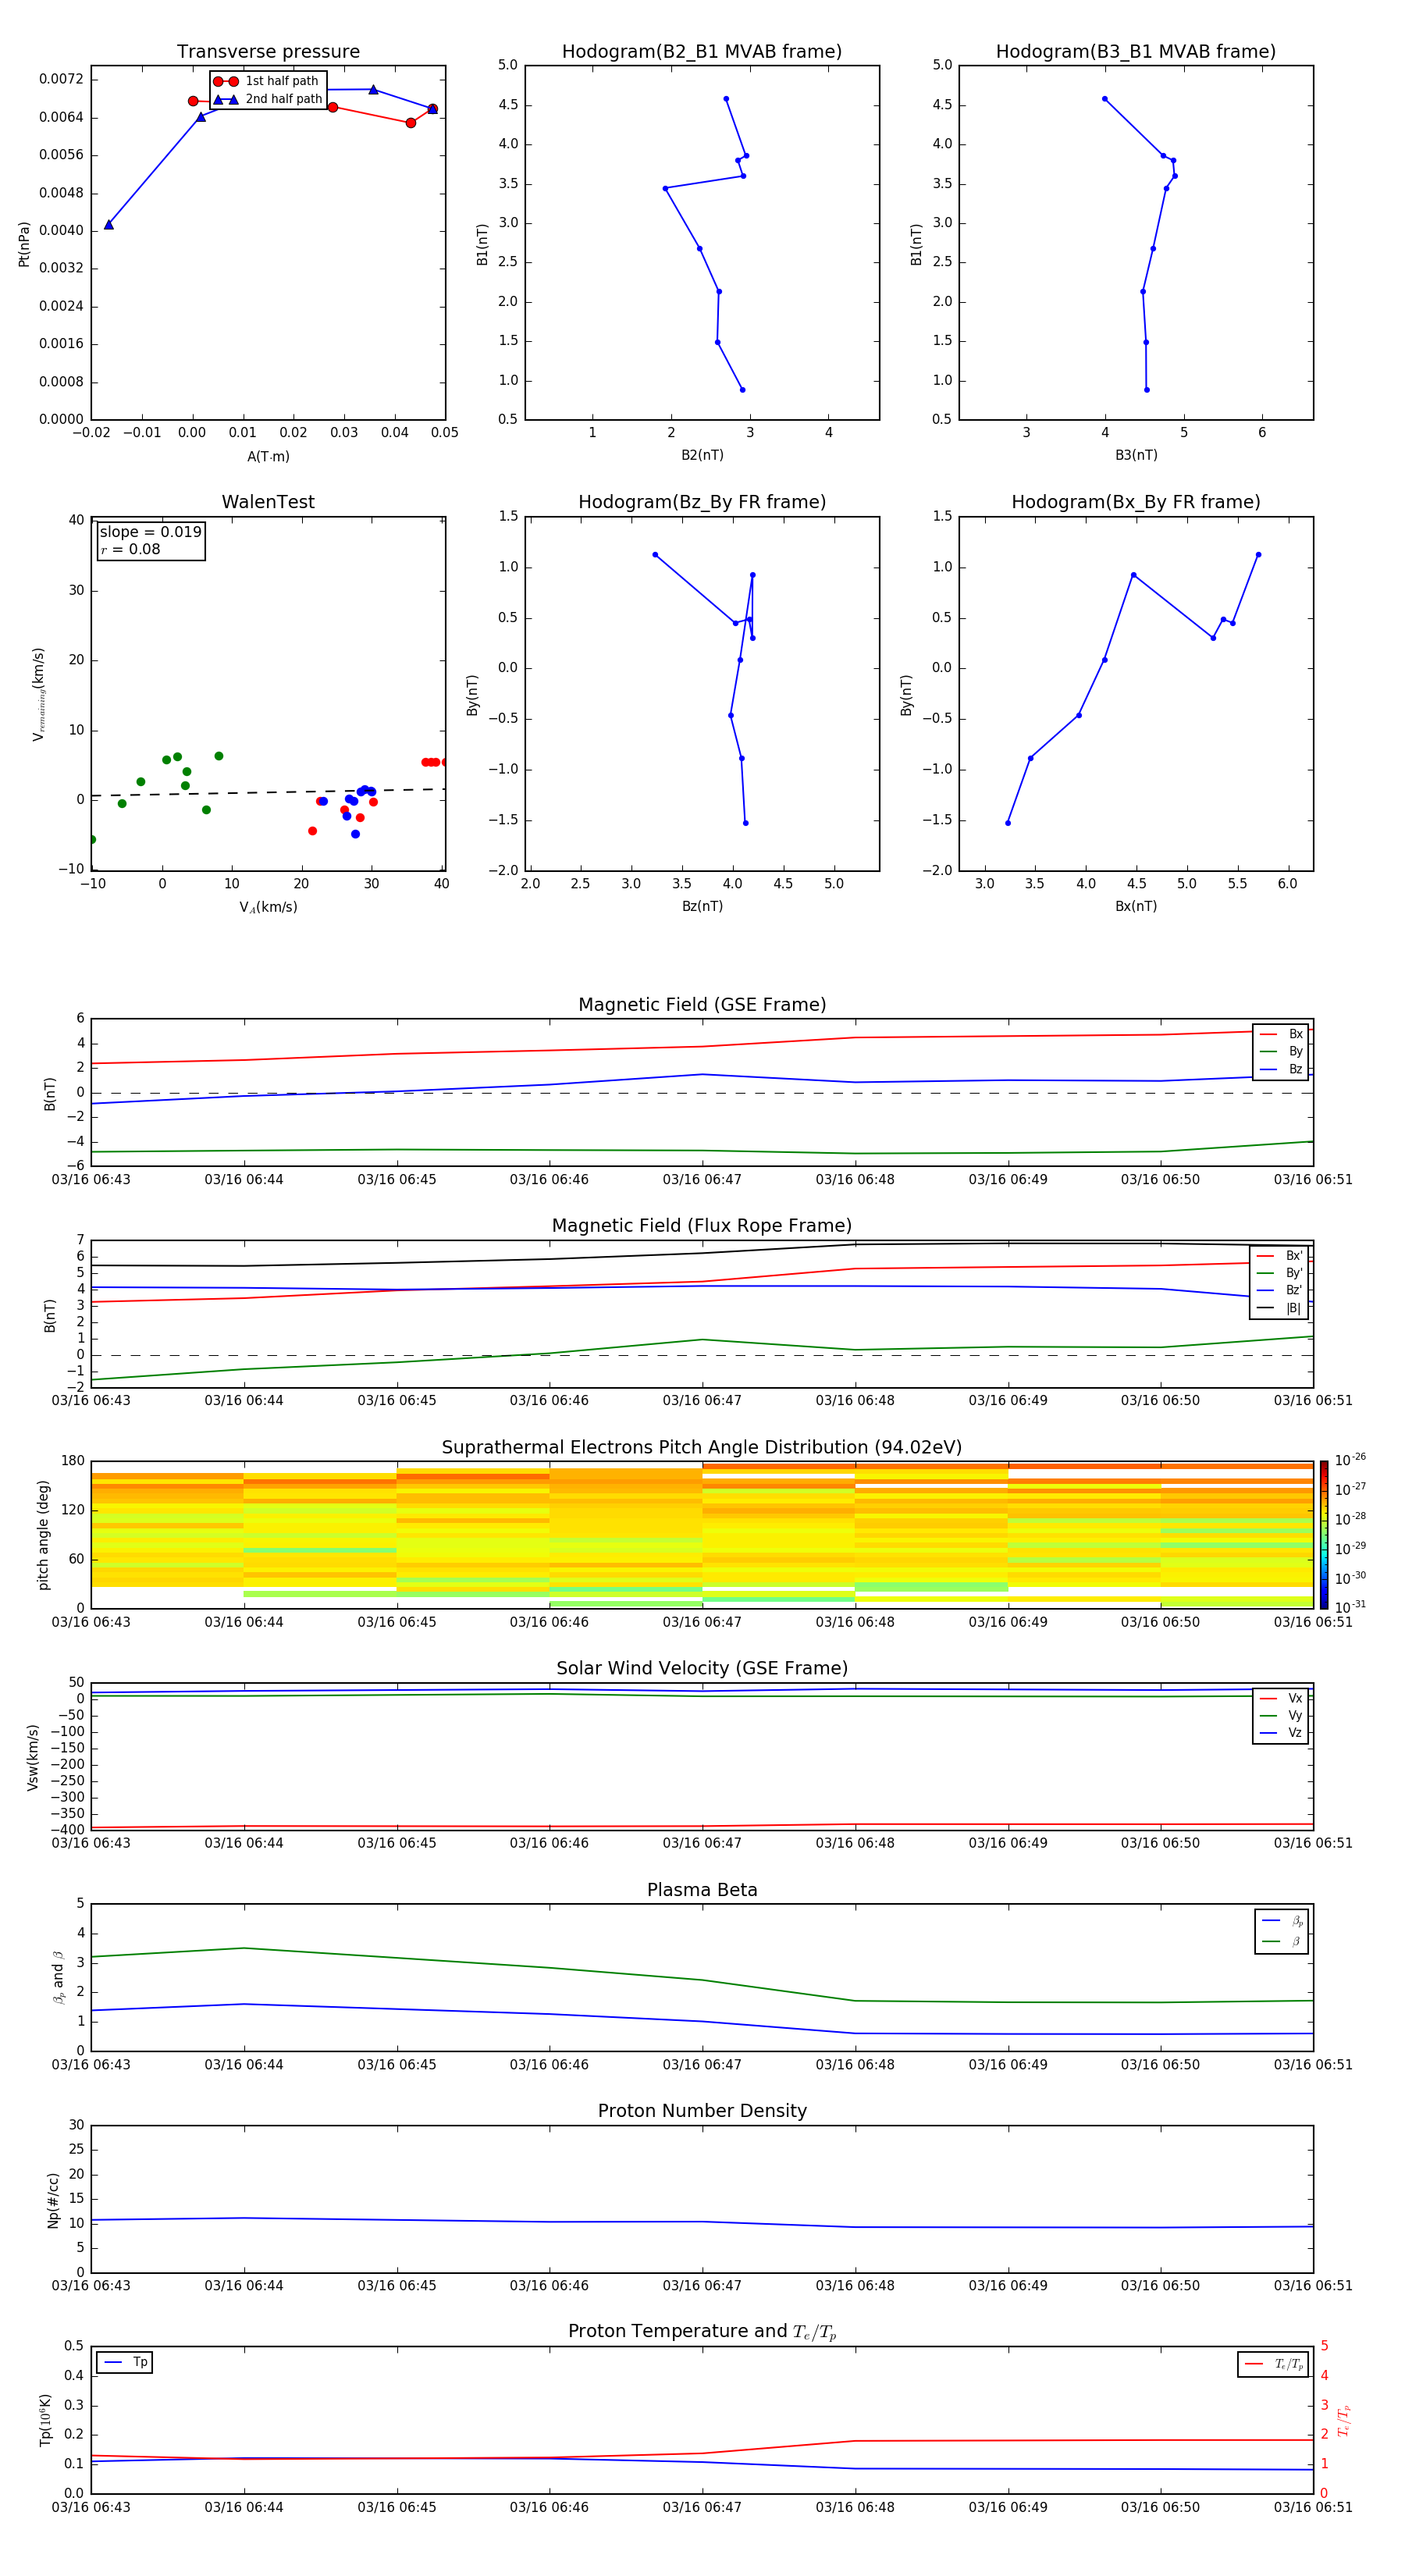1405x2576 pixels.
Task: Click the 'slope = 0.019' annotation box
Action: pos(151,540)
